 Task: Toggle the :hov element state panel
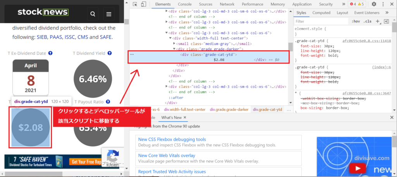[356, 22]
